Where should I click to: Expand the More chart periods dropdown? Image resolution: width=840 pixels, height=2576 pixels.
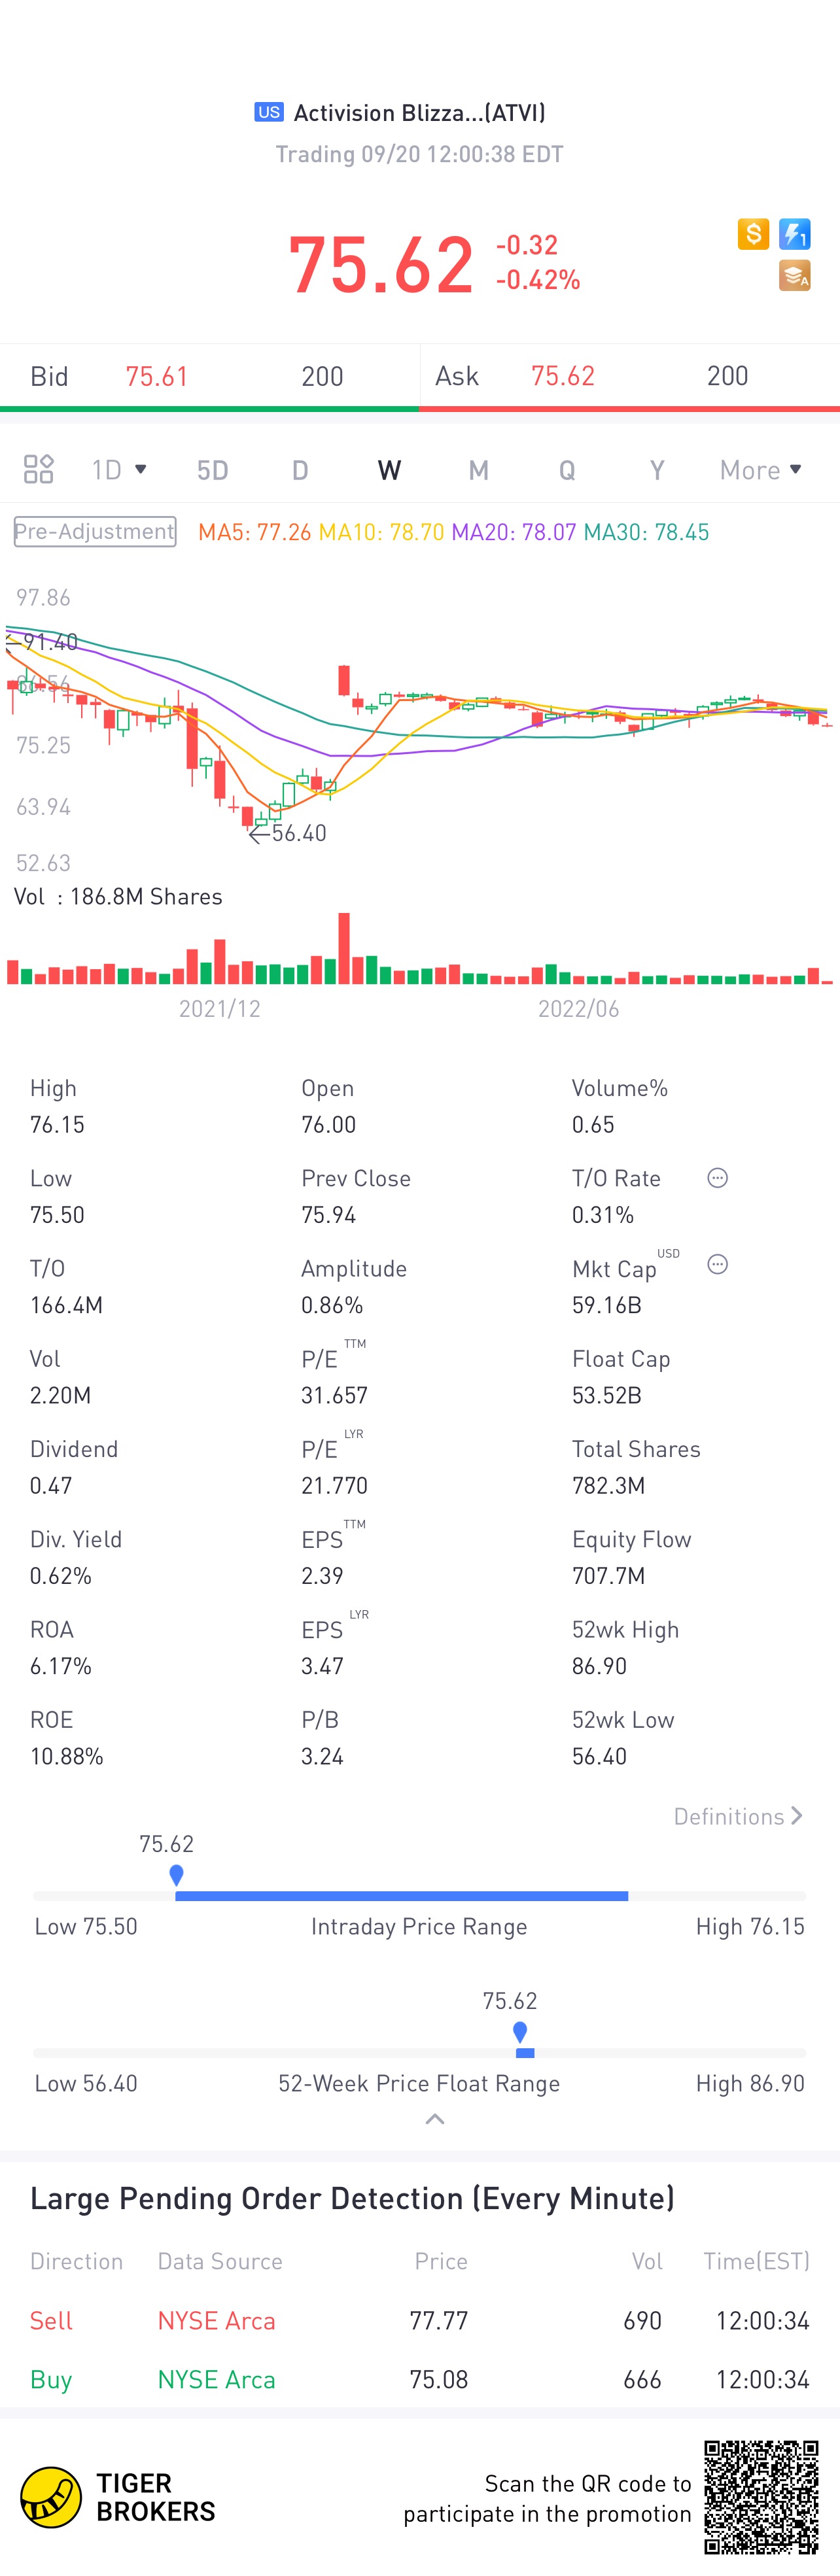coord(760,469)
